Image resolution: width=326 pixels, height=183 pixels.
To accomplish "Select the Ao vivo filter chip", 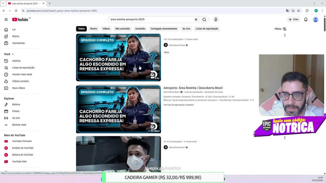I will 186,29.
